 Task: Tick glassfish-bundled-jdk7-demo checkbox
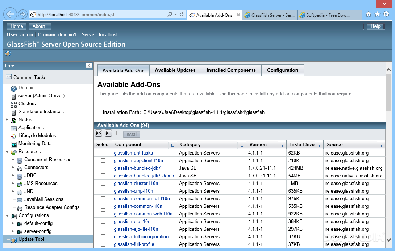point(103,176)
